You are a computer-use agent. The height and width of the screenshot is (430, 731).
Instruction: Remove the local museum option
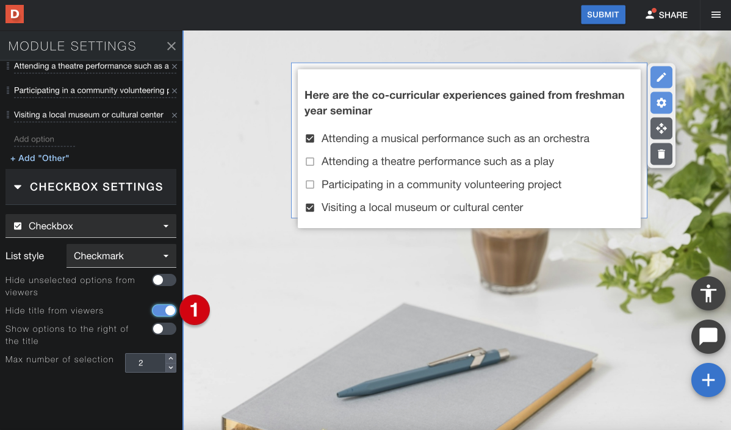[175, 115]
